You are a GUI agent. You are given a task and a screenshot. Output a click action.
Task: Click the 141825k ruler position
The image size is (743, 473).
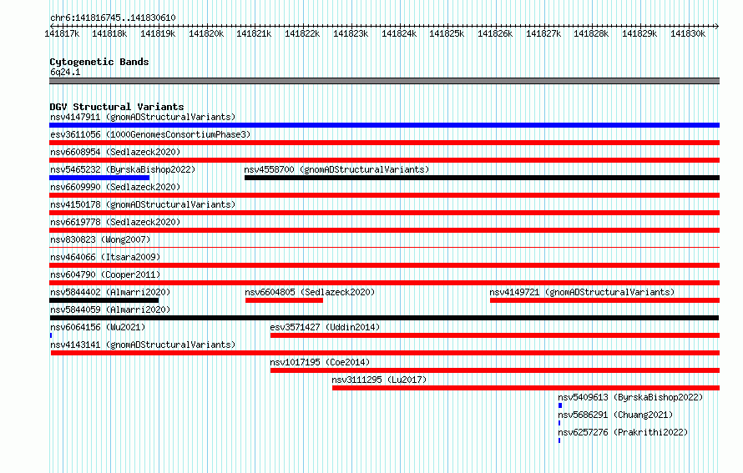[x=447, y=33]
